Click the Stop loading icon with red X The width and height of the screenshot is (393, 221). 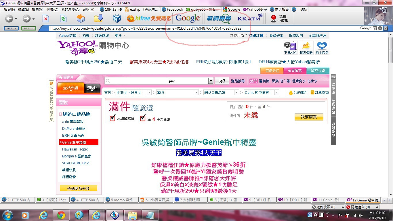click(45, 19)
